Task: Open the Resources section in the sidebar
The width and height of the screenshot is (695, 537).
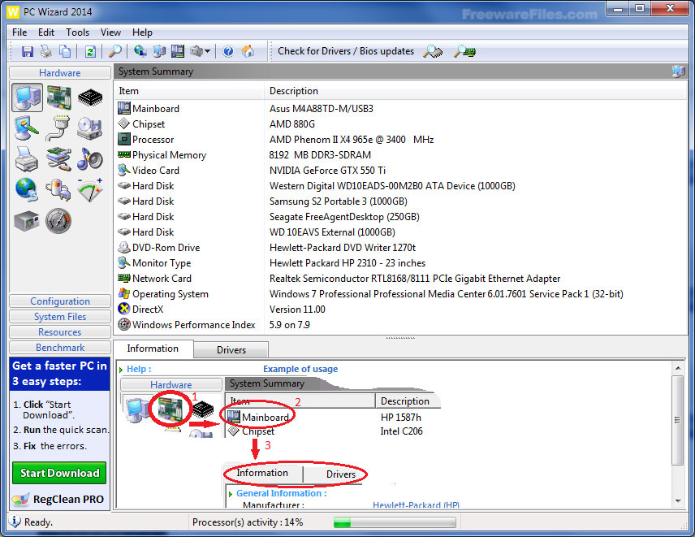Action: 60,332
